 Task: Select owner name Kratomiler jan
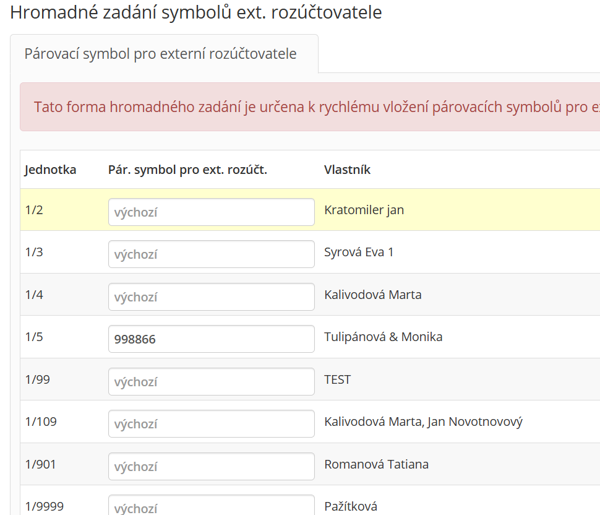click(364, 210)
